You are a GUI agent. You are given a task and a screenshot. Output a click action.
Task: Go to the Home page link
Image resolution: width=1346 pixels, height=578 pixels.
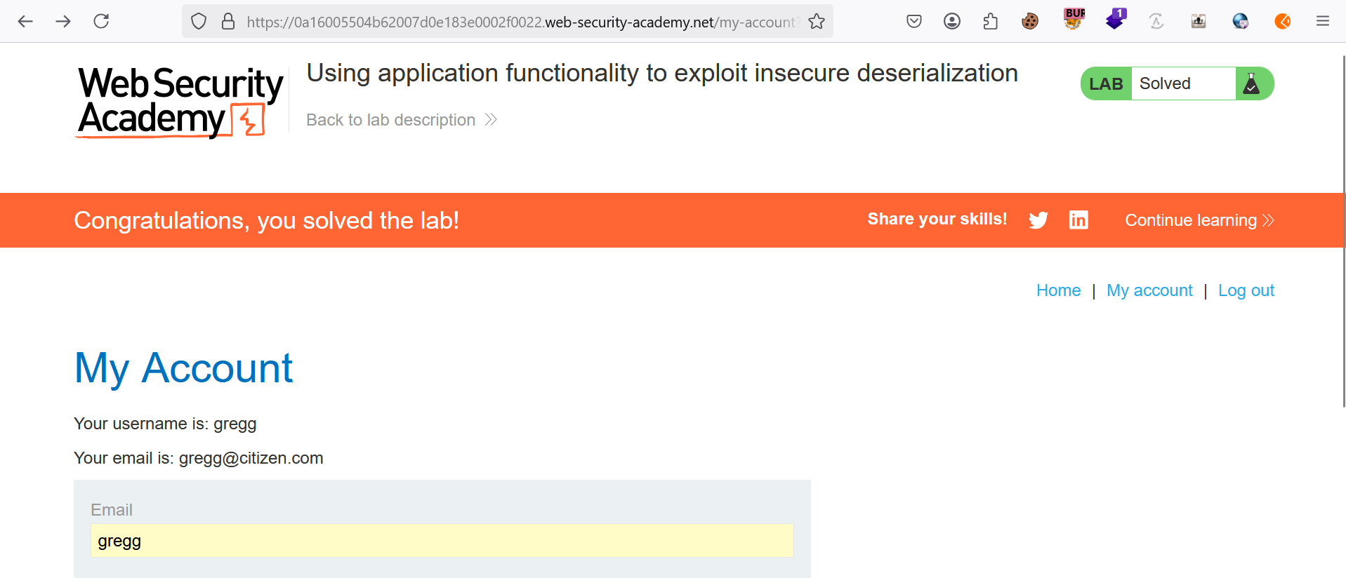(1058, 290)
